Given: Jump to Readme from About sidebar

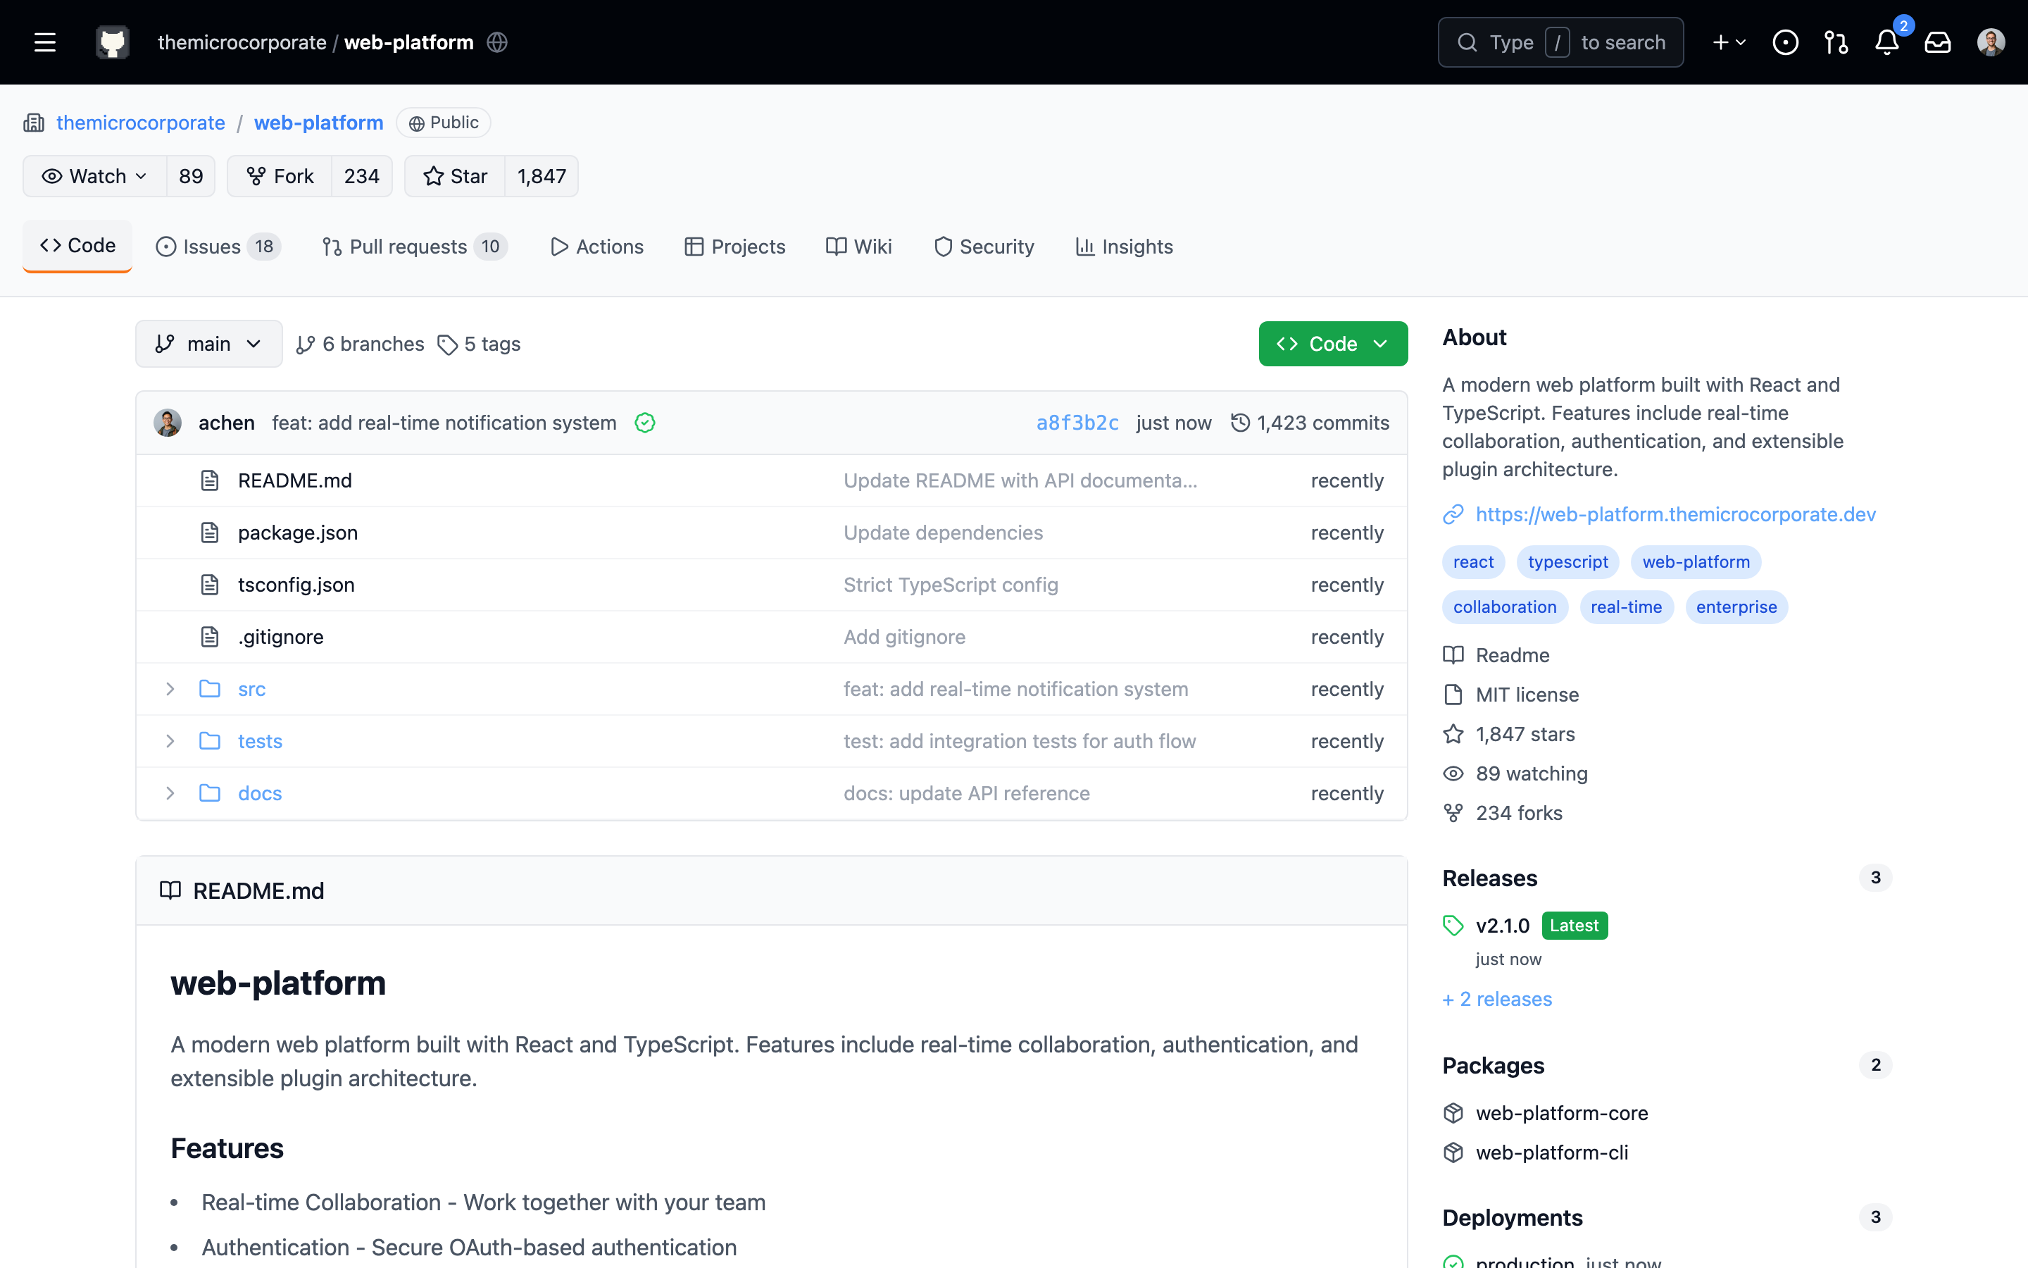Looking at the screenshot, I should coord(1496,655).
